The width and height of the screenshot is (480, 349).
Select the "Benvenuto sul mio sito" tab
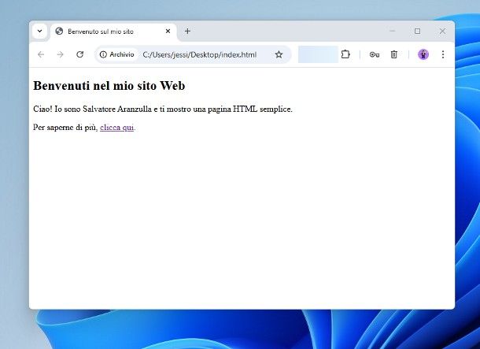[x=113, y=32]
